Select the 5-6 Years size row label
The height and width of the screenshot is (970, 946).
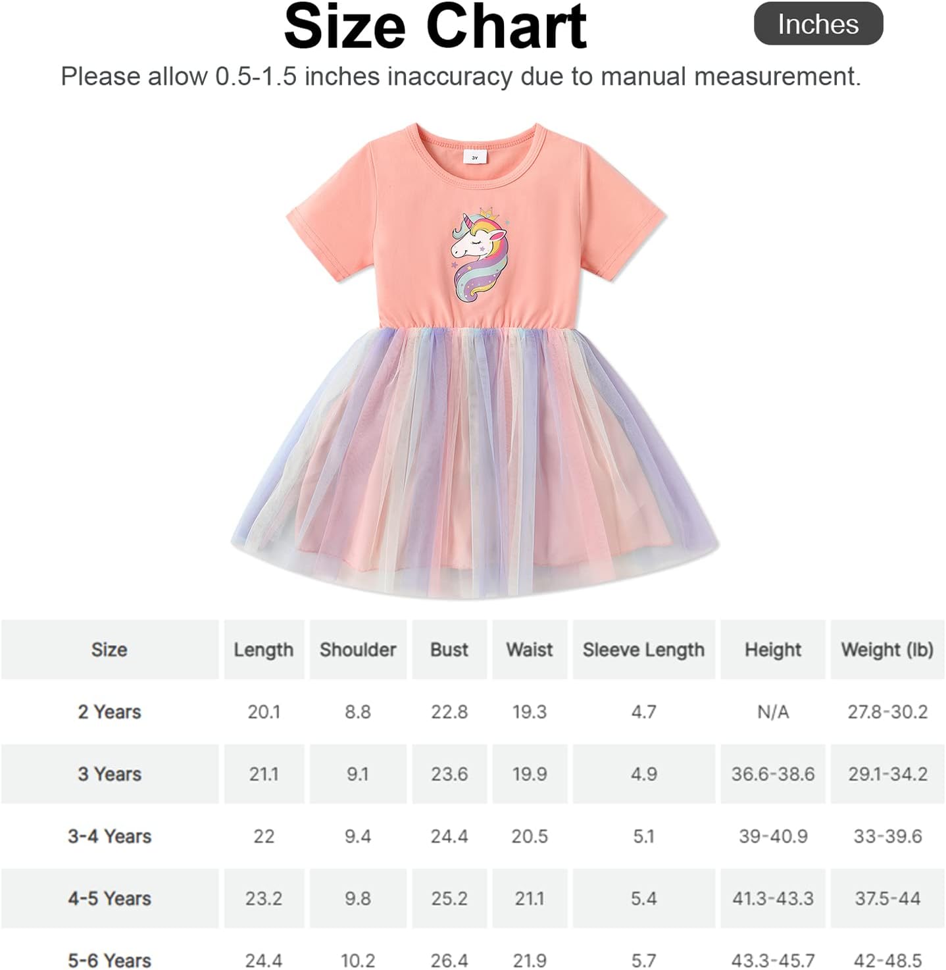click(109, 960)
